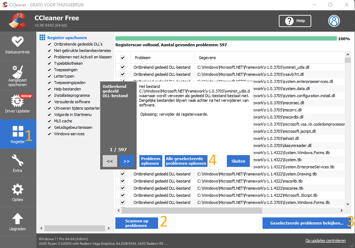Uncheck the mscoree.tlb row checkbox
This screenshot has width=355, height=248.
click(x=123, y=188)
